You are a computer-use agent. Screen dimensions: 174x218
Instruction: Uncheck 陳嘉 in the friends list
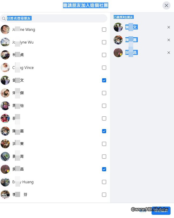click(104, 131)
